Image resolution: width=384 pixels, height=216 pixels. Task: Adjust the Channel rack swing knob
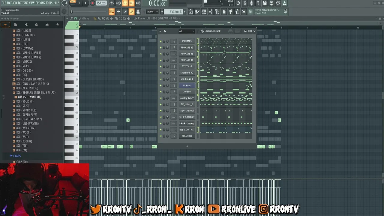tap(230, 31)
